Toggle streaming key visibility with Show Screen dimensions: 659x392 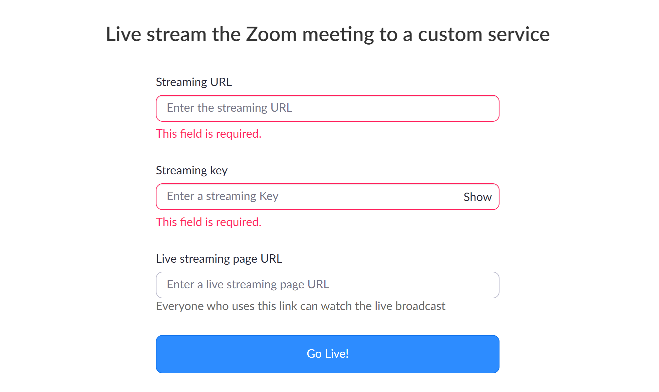pos(477,197)
